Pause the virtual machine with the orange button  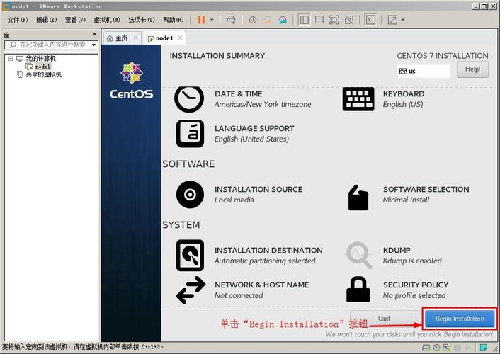tap(201, 20)
